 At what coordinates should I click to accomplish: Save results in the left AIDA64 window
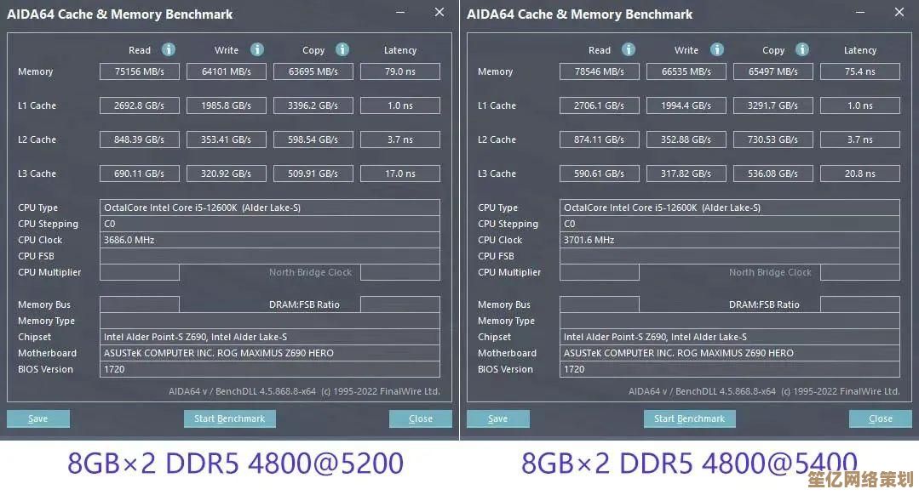[x=38, y=418]
